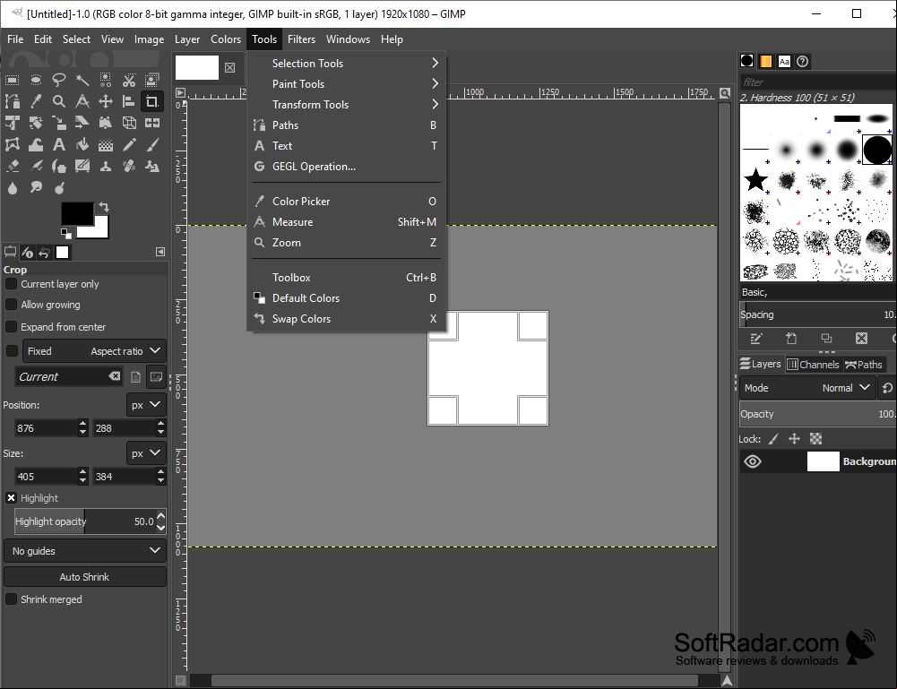
Task: Open the layer Mode Normal dropdown
Action: pyautogui.click(x=806, y=388)
